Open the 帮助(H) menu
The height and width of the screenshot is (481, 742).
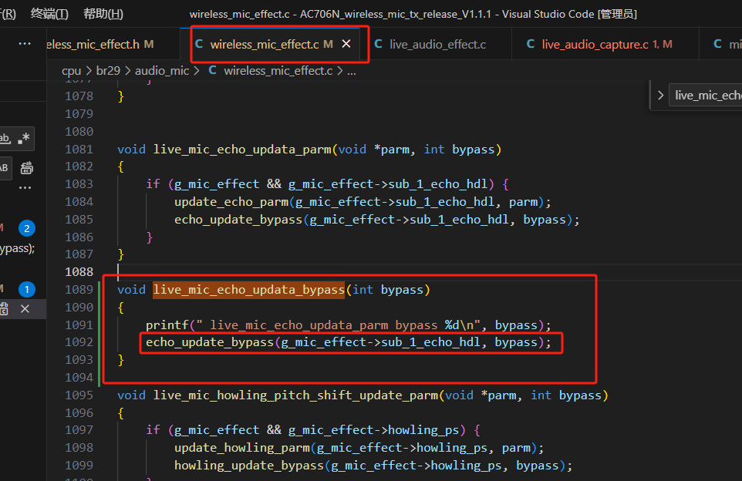103,14
